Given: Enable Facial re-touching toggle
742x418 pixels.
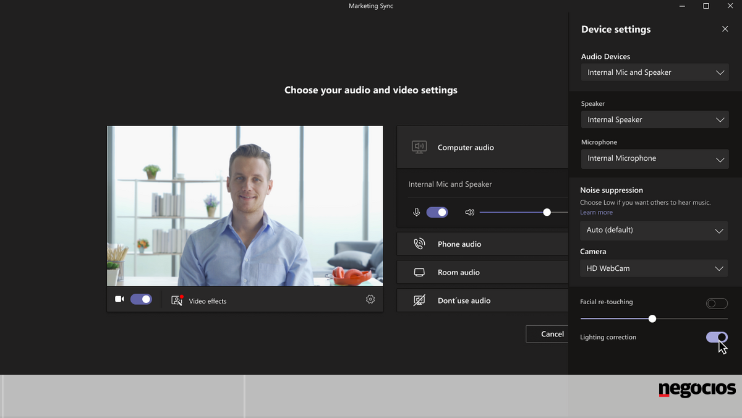Looking at the screenshot, I should [717, 304].
